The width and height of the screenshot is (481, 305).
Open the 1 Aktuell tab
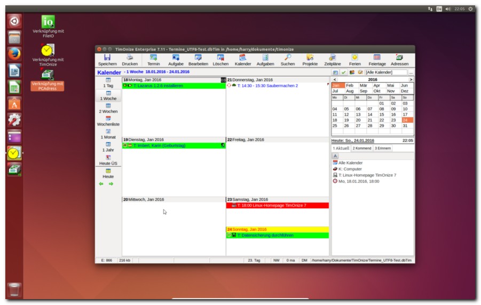(341, 148)
